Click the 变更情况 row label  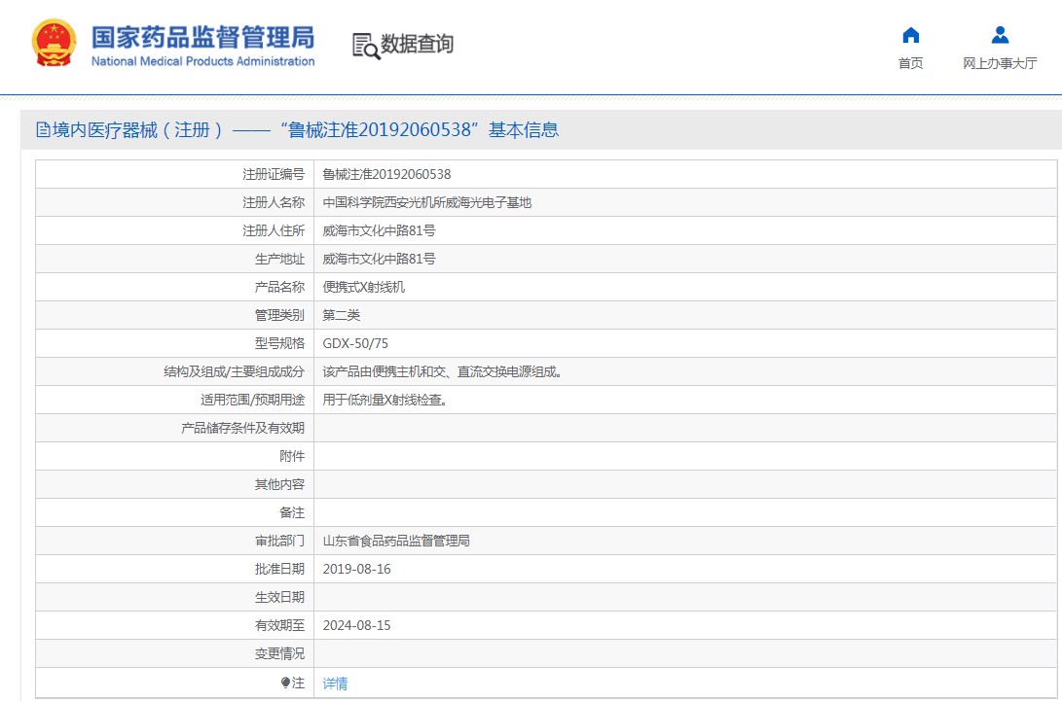(x=279, y=653)
